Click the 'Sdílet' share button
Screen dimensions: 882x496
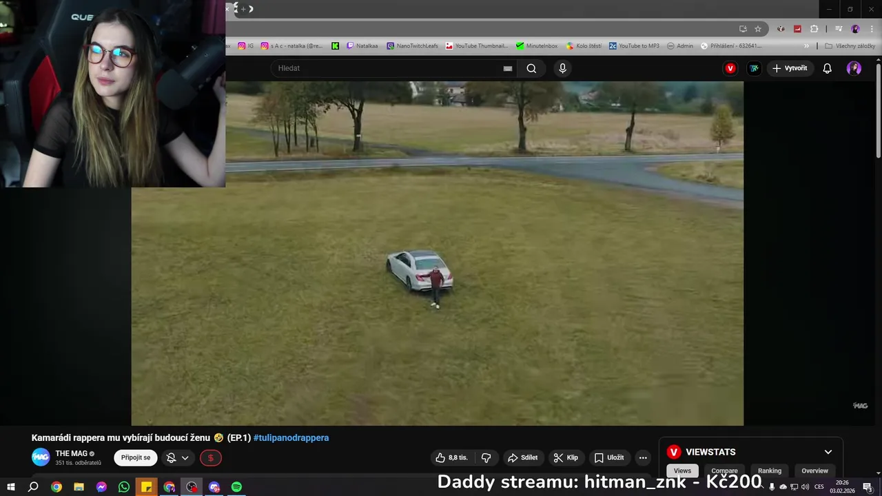522,457
